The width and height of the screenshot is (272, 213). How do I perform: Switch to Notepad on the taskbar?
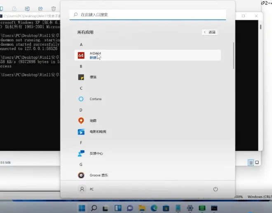(178, 208)
